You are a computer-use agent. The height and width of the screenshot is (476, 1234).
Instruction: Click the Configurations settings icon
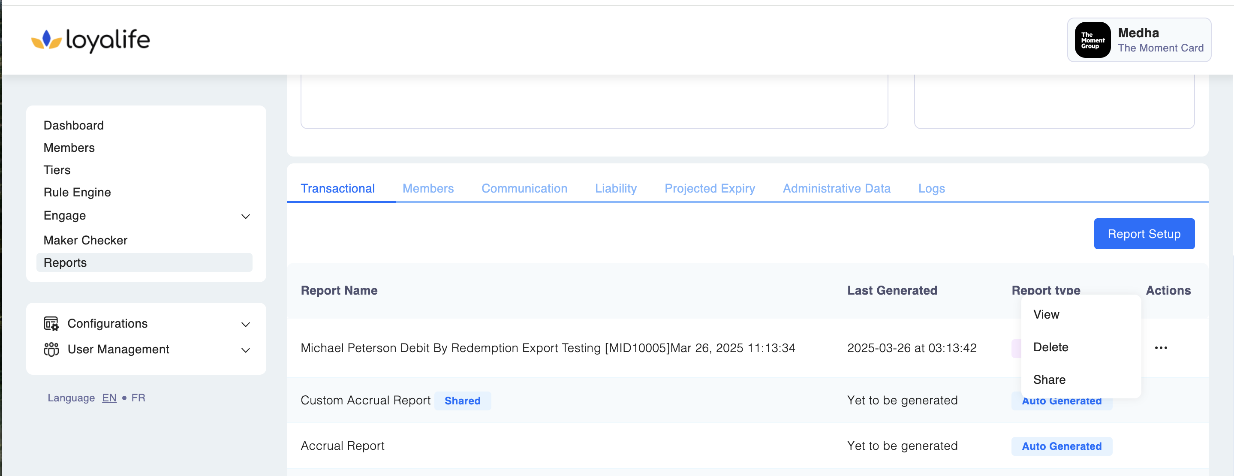(x=51, y=324)
